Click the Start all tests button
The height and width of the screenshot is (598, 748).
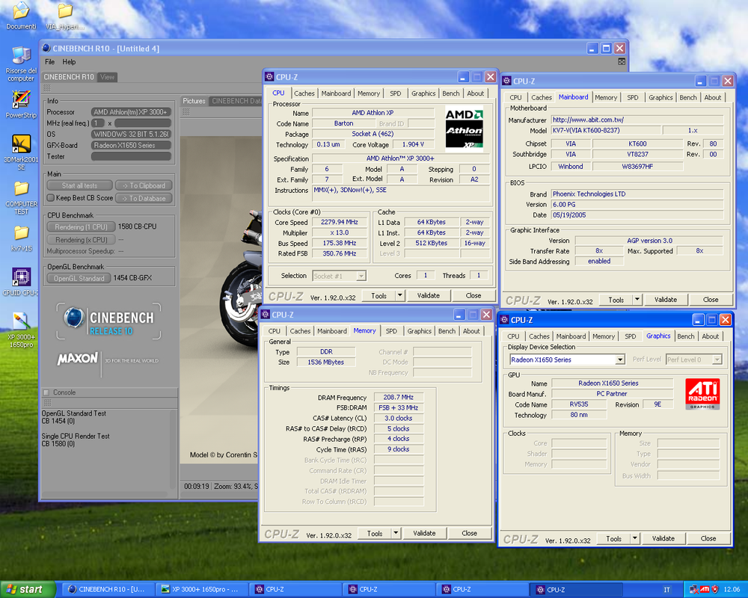pos(80,185)
